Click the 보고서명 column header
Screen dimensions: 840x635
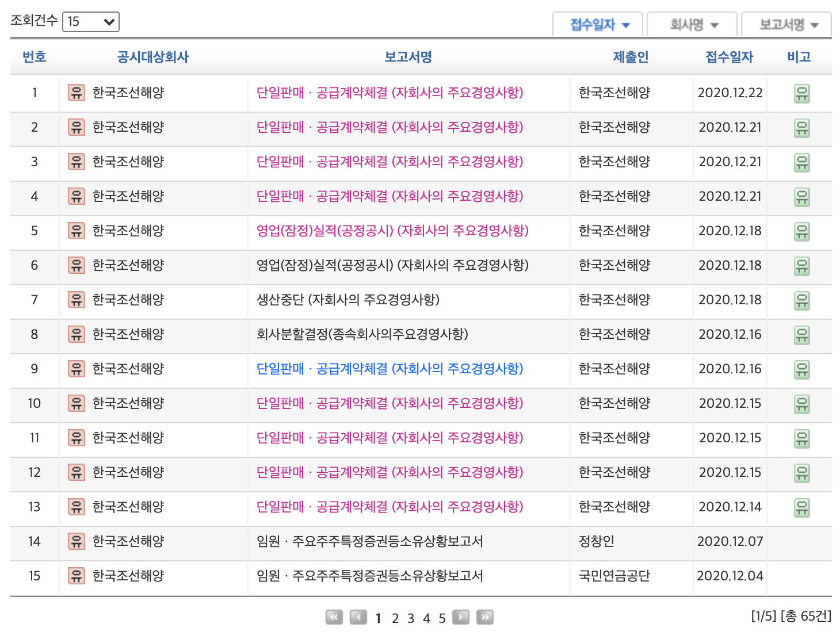[409, 57]
